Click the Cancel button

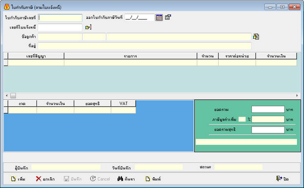point(100,179)
